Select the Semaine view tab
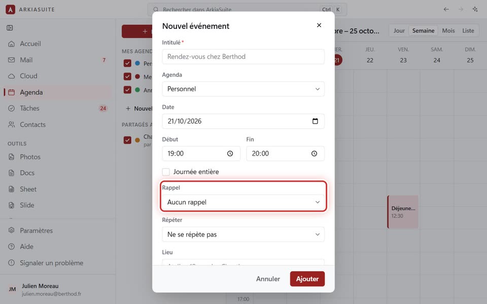The image size is (487, 304). coord(423,31)
